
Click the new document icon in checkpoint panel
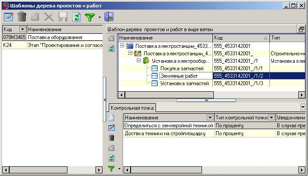(x=111, y=118)
